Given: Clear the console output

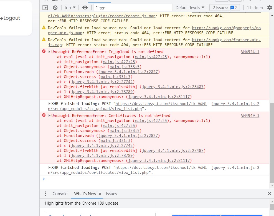Looking at the screenshot, I should 55,8.
